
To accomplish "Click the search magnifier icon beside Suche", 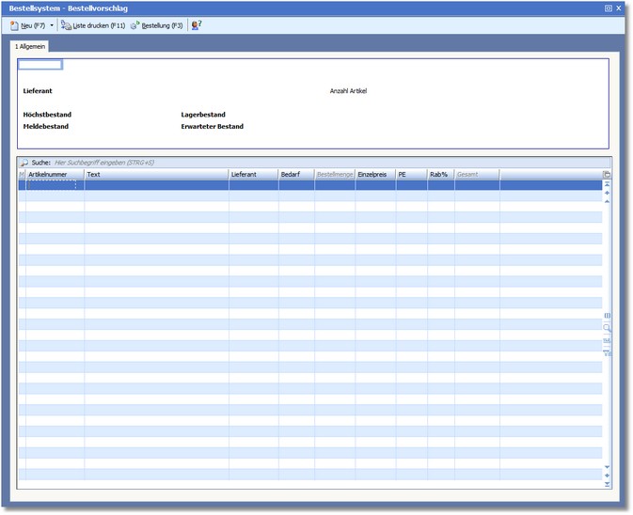I will point(24,163).
